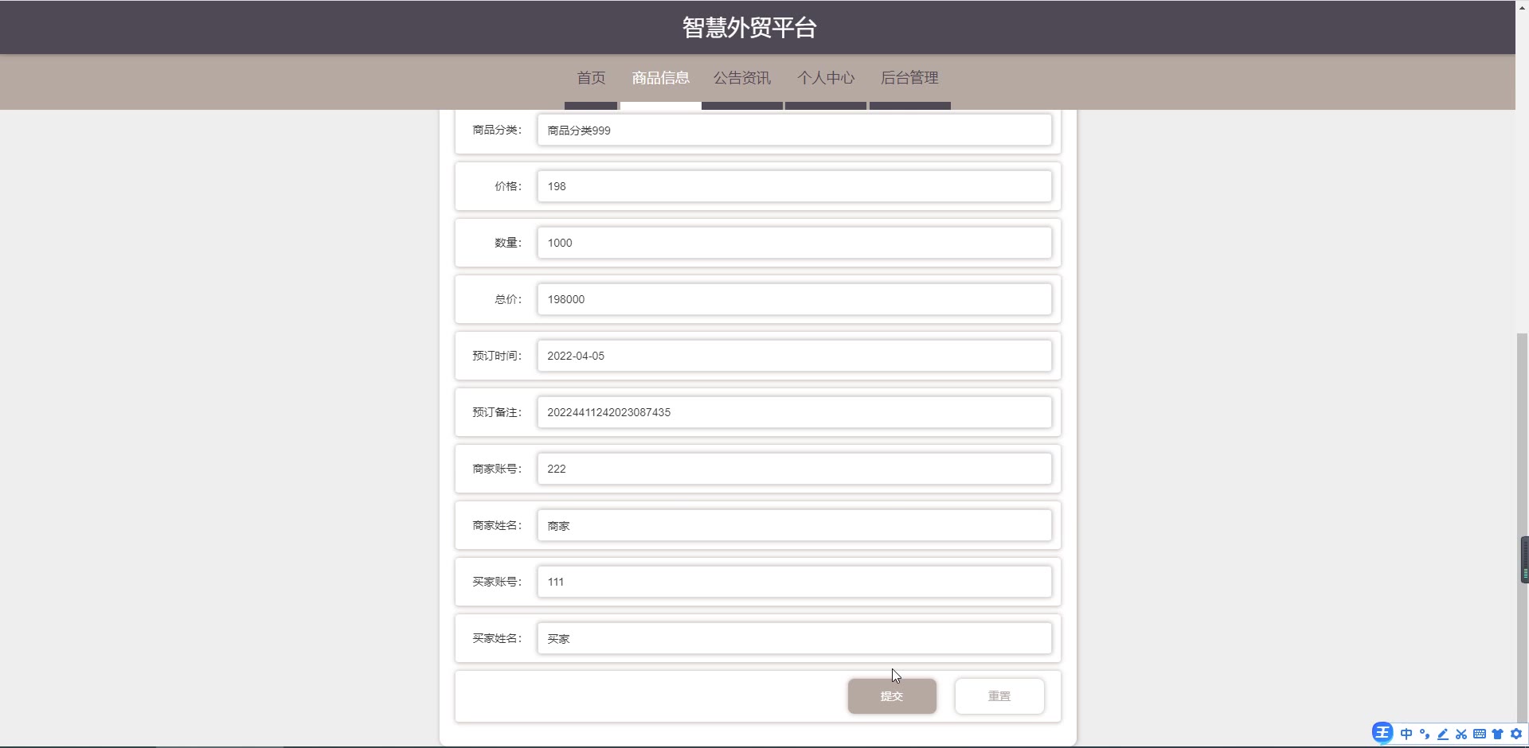The image size is (1529, 748).
Task: Open IME settings gear icon
Action: 1516,734
